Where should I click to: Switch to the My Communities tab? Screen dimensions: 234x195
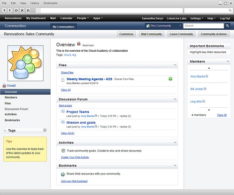click(63, 27)
